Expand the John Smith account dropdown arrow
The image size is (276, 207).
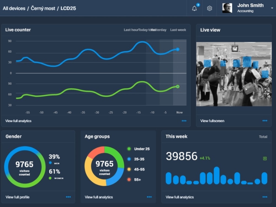(x=272, y=8)
